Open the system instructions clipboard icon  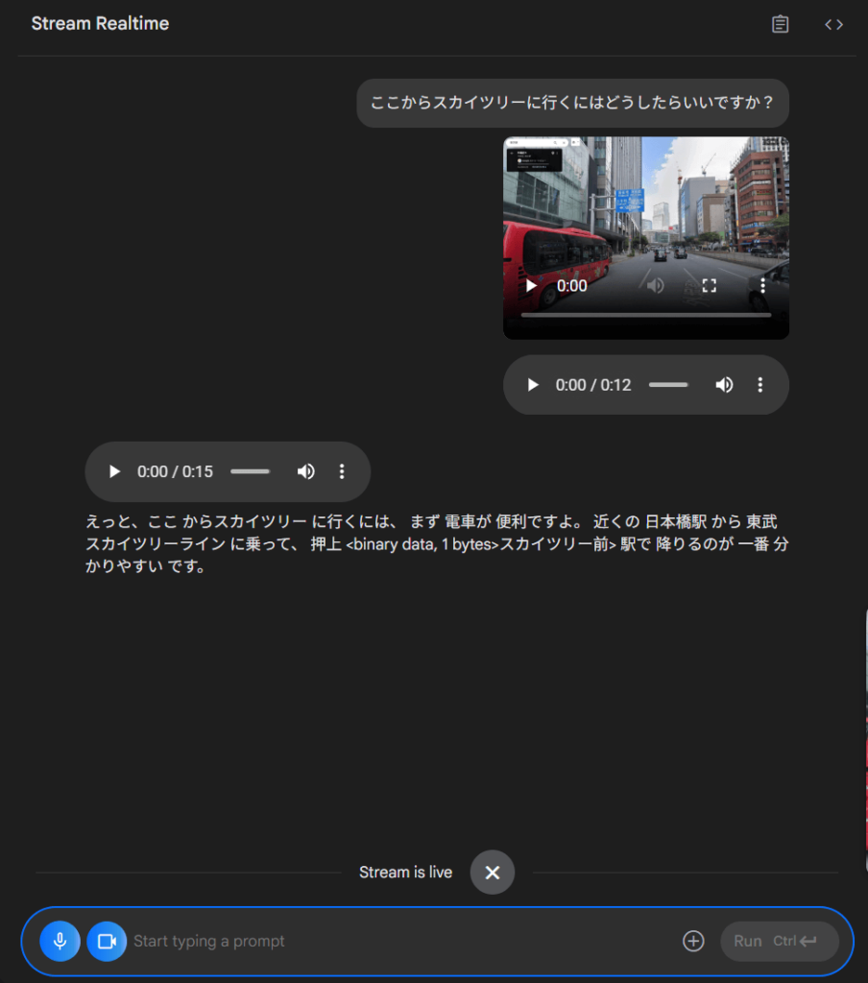(x=781, y=25)
